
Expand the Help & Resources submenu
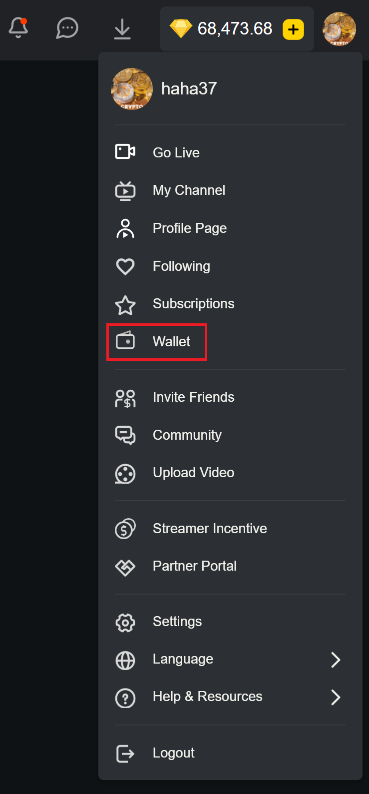click(336, 697)
